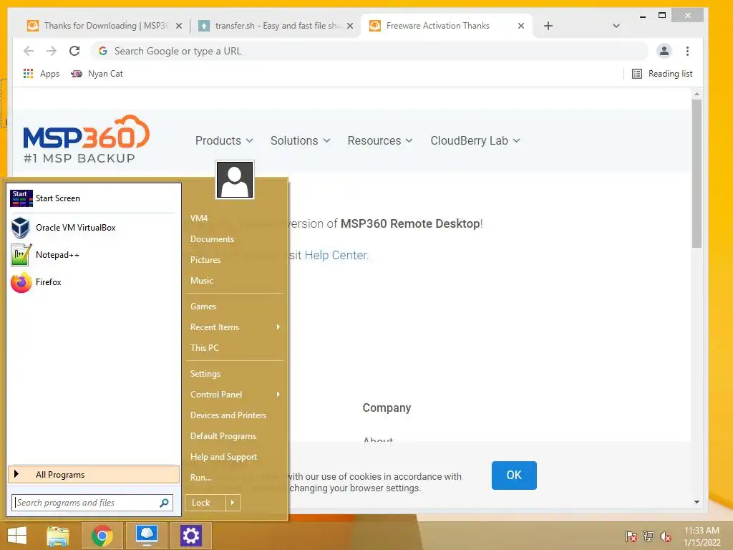Open the Apps bookmark
Image resolution: width=733 pixels, height=550 pixels.
(41, 74)
